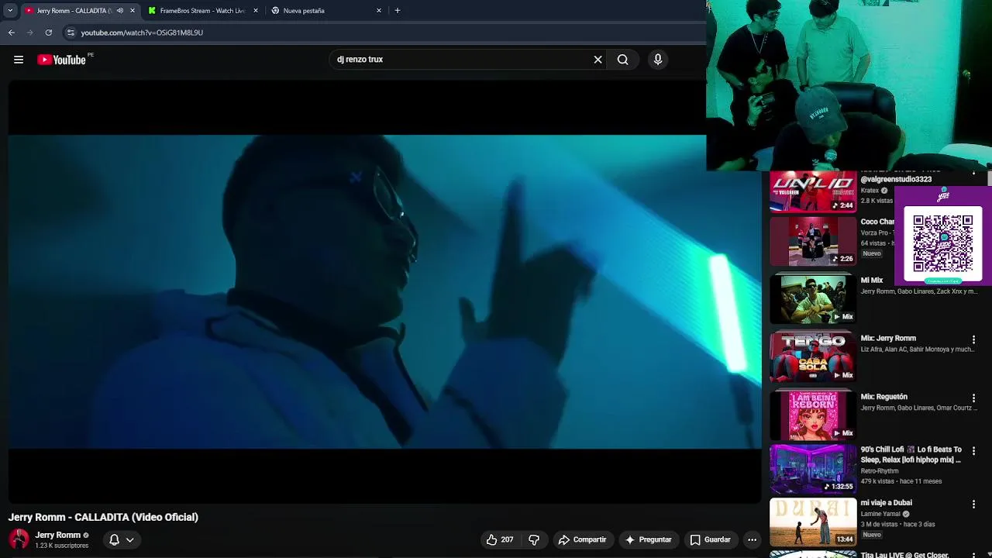
Task: Switch to FrameBros Stream tab
Action: (201, 11)
